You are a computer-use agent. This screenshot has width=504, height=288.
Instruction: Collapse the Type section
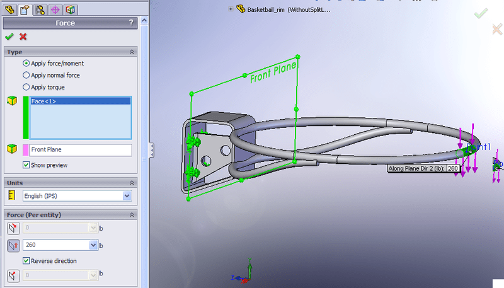(131, 52)
